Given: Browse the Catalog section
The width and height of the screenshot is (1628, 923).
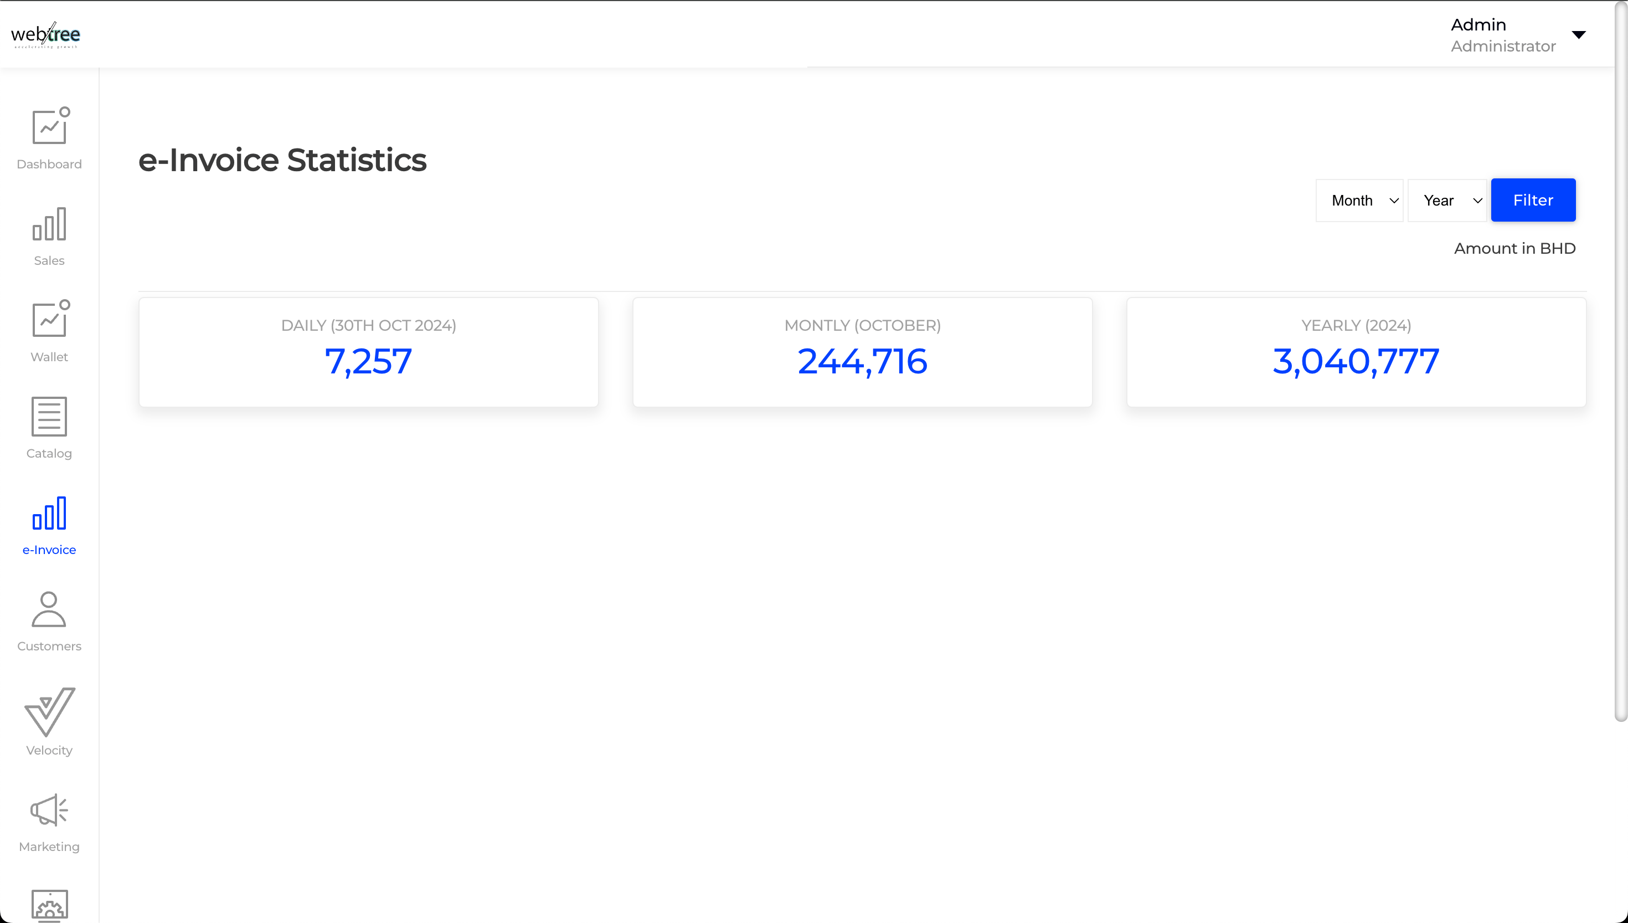Looking at the screenshot, I should 49,428.
